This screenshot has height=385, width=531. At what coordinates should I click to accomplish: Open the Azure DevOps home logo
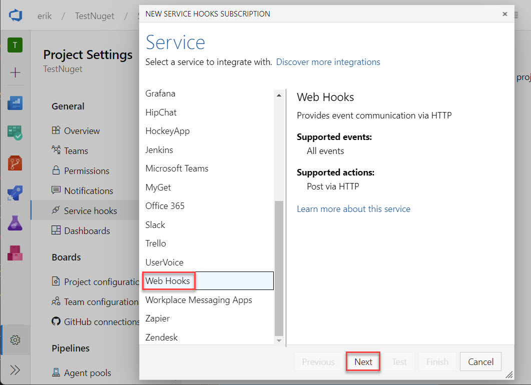coord(15,15)
